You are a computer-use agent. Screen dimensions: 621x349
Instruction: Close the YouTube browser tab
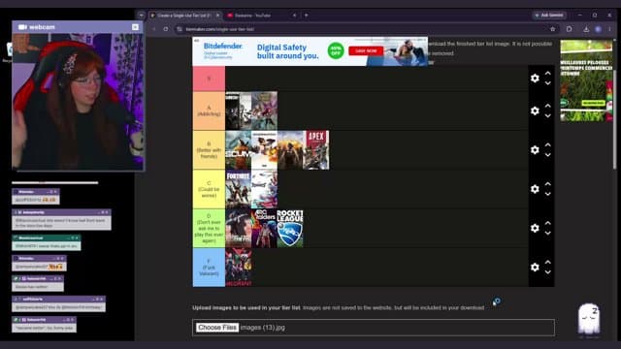tap(294, 16)
